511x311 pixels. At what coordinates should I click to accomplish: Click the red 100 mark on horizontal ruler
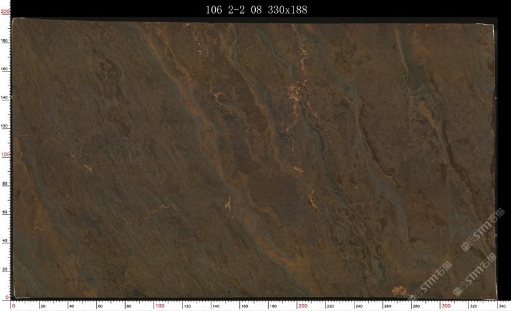[x=160, y=305]
